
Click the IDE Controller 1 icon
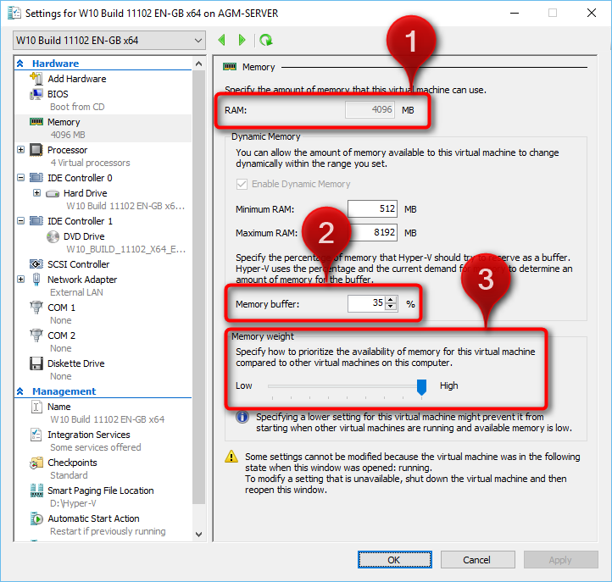tap(36, 221)
